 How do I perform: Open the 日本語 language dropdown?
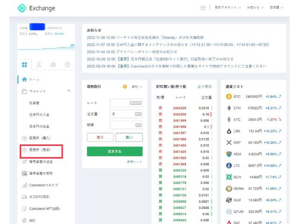tap(276, 7)
